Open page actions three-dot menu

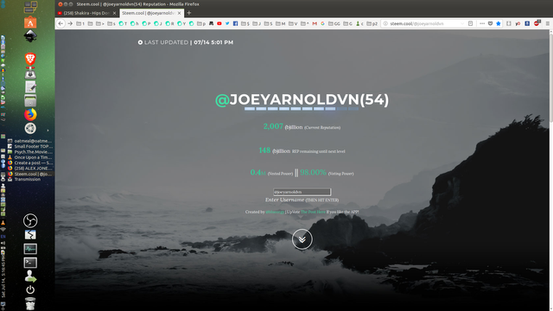pyautogui.click(x=482, y=23)
